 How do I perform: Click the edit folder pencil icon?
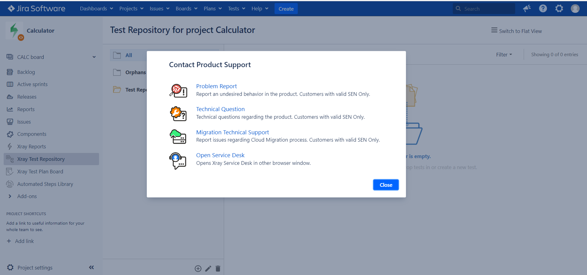pos(208,269)
